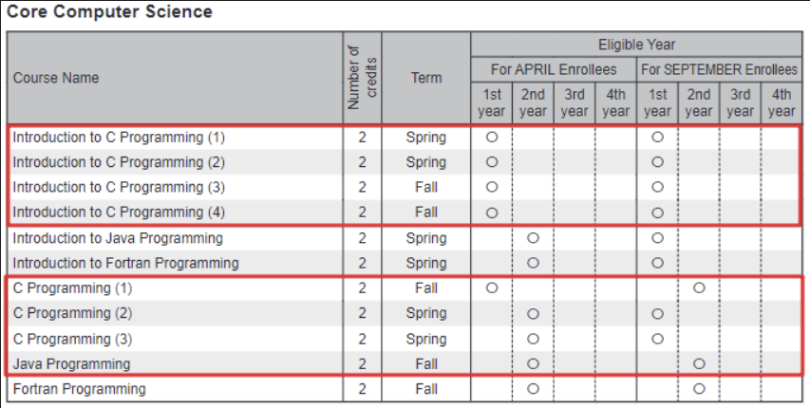Select Introduction to Java Programming course name
The width and height of the screenshot is (810, 408).
[x=118, y=238]
